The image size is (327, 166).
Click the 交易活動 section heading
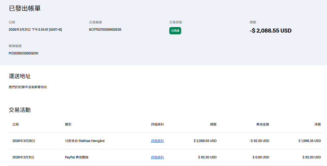[x=20, y=110]
